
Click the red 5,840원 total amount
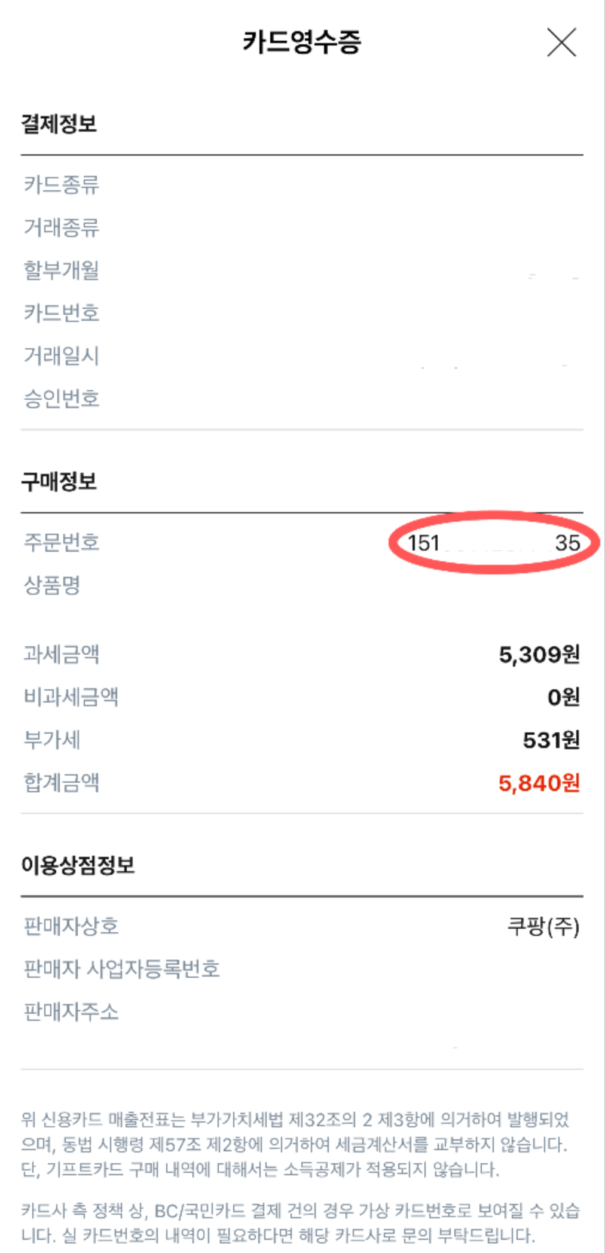tap(539, 783)
